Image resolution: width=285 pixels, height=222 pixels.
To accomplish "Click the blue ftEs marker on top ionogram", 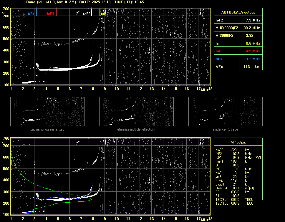I will coord(37,12).
